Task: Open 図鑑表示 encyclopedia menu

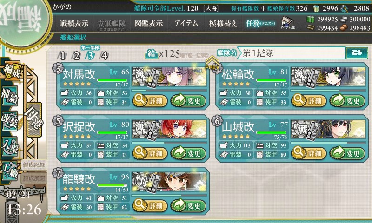Action: click(x=148, y=23)
